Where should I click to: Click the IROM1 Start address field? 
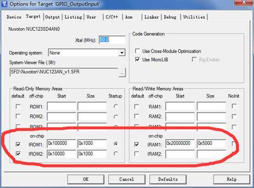[61, 144]
